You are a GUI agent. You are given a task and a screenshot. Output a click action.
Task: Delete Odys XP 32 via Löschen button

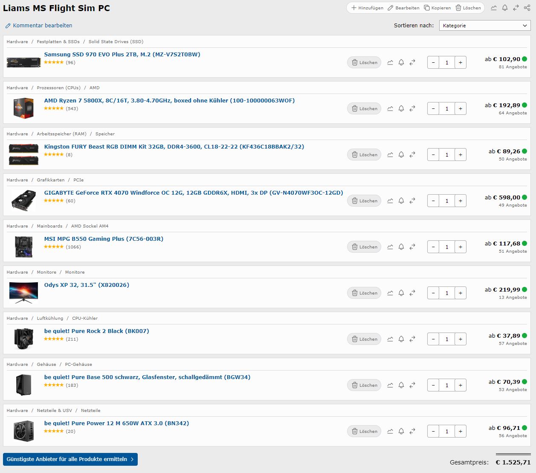click(364, 293)
